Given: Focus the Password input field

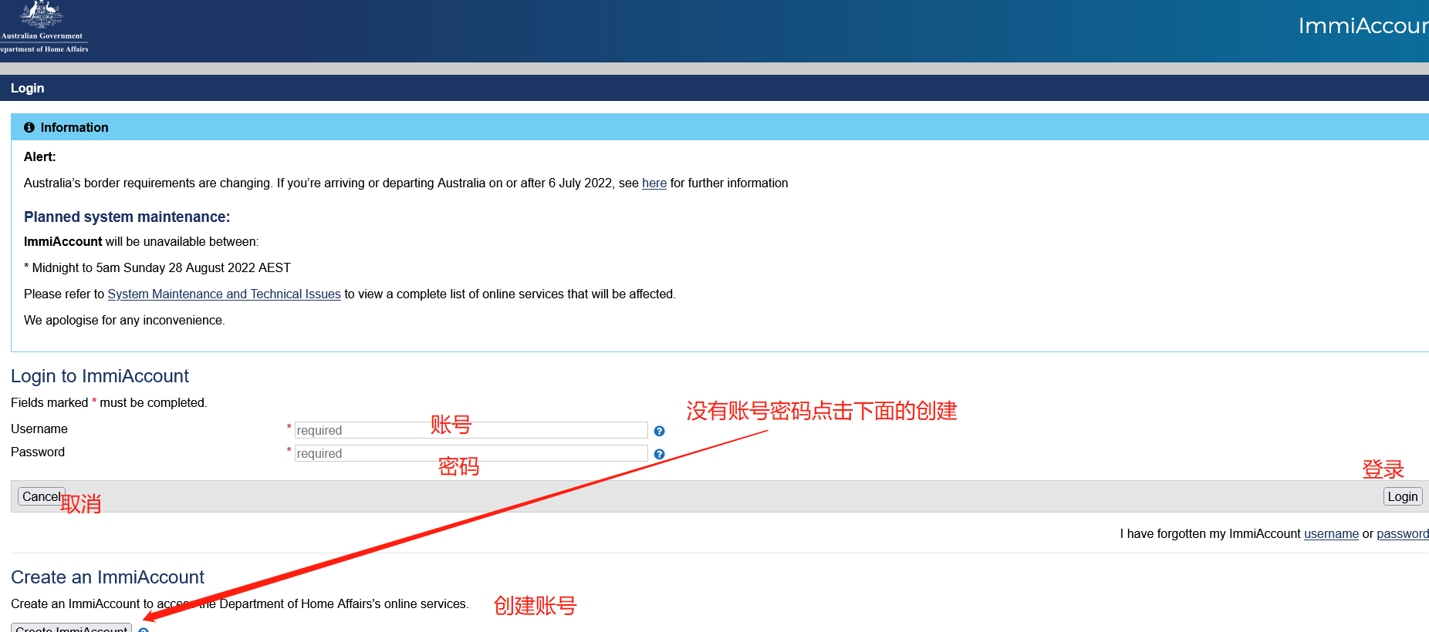Looking at the screenshot, I should (x=471, y=453).
